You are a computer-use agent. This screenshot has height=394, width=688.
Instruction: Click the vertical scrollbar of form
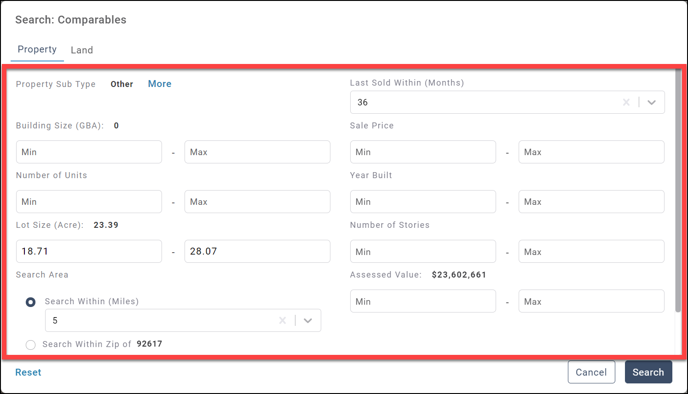(x=677, y=190)
